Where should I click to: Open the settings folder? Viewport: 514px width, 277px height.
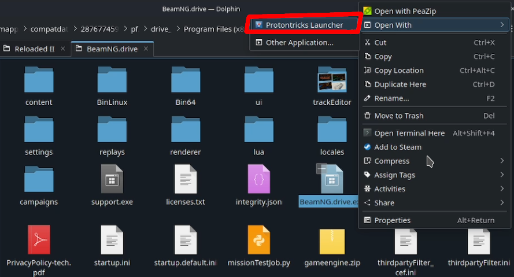tap(39, 130)
